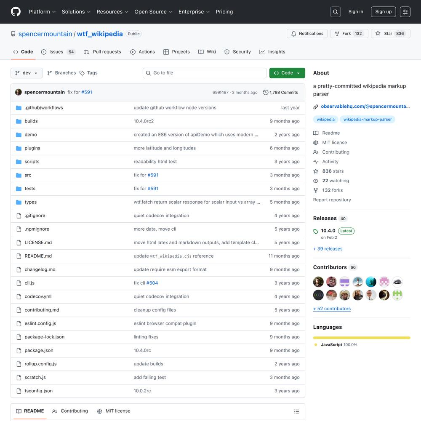This screenshot has width=421, height=421.
Task: Open the + 39 releases link
Action: point(328,249)
